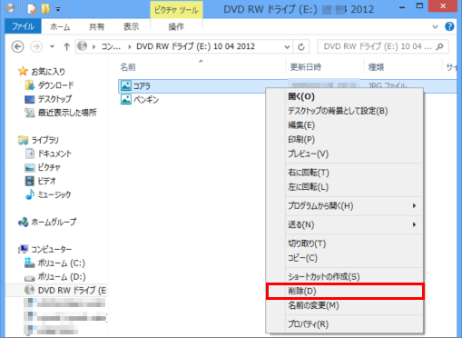
Task: Switch to the 共有 ribbon tab
Action: 96,27
